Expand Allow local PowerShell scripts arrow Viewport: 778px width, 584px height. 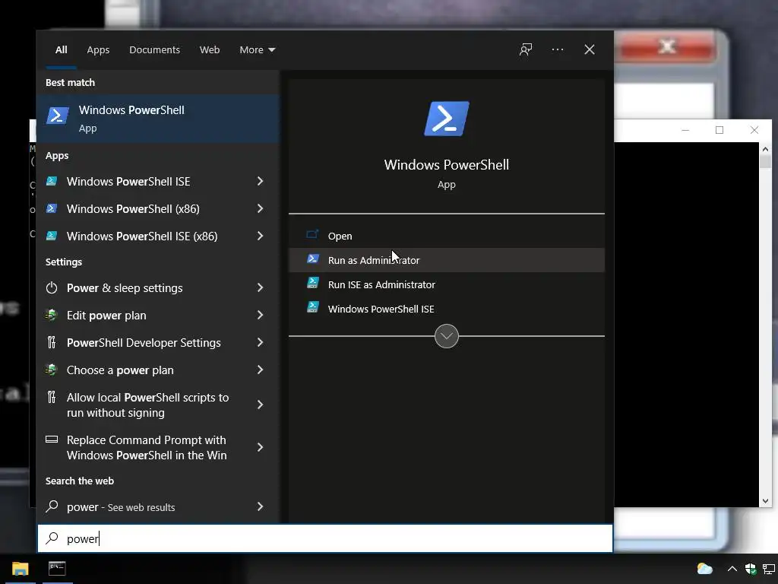tap(260, 405)
